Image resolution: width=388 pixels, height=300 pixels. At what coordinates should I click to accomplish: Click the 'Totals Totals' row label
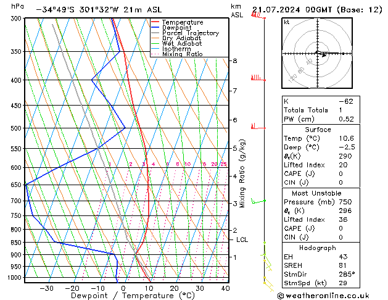coord(306,110)
